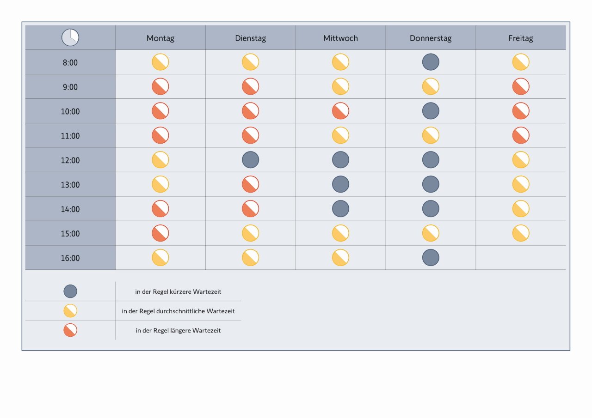
Task: Click Tuesday 13:00 long wait icon
Action: click(250, 184)
